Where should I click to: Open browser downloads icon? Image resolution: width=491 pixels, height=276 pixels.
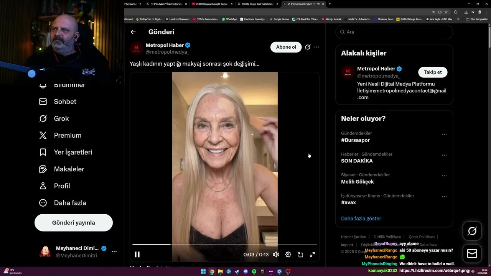[x=466, y=12]
